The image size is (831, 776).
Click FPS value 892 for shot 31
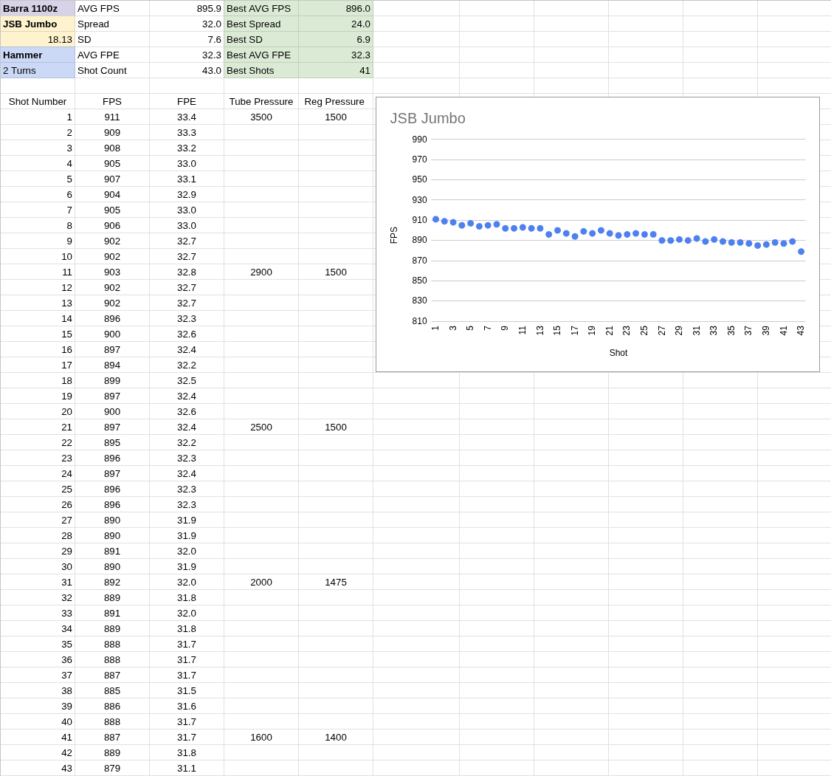coord(112,582)
